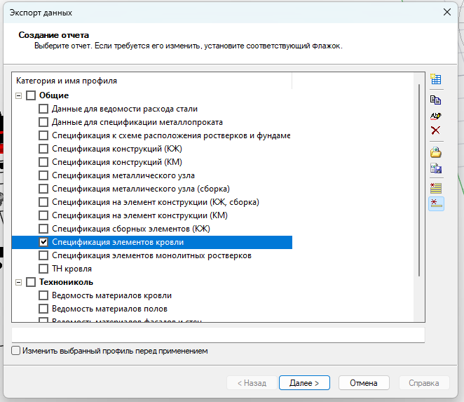Check the Технониколь group checkbox

(31, 282)
